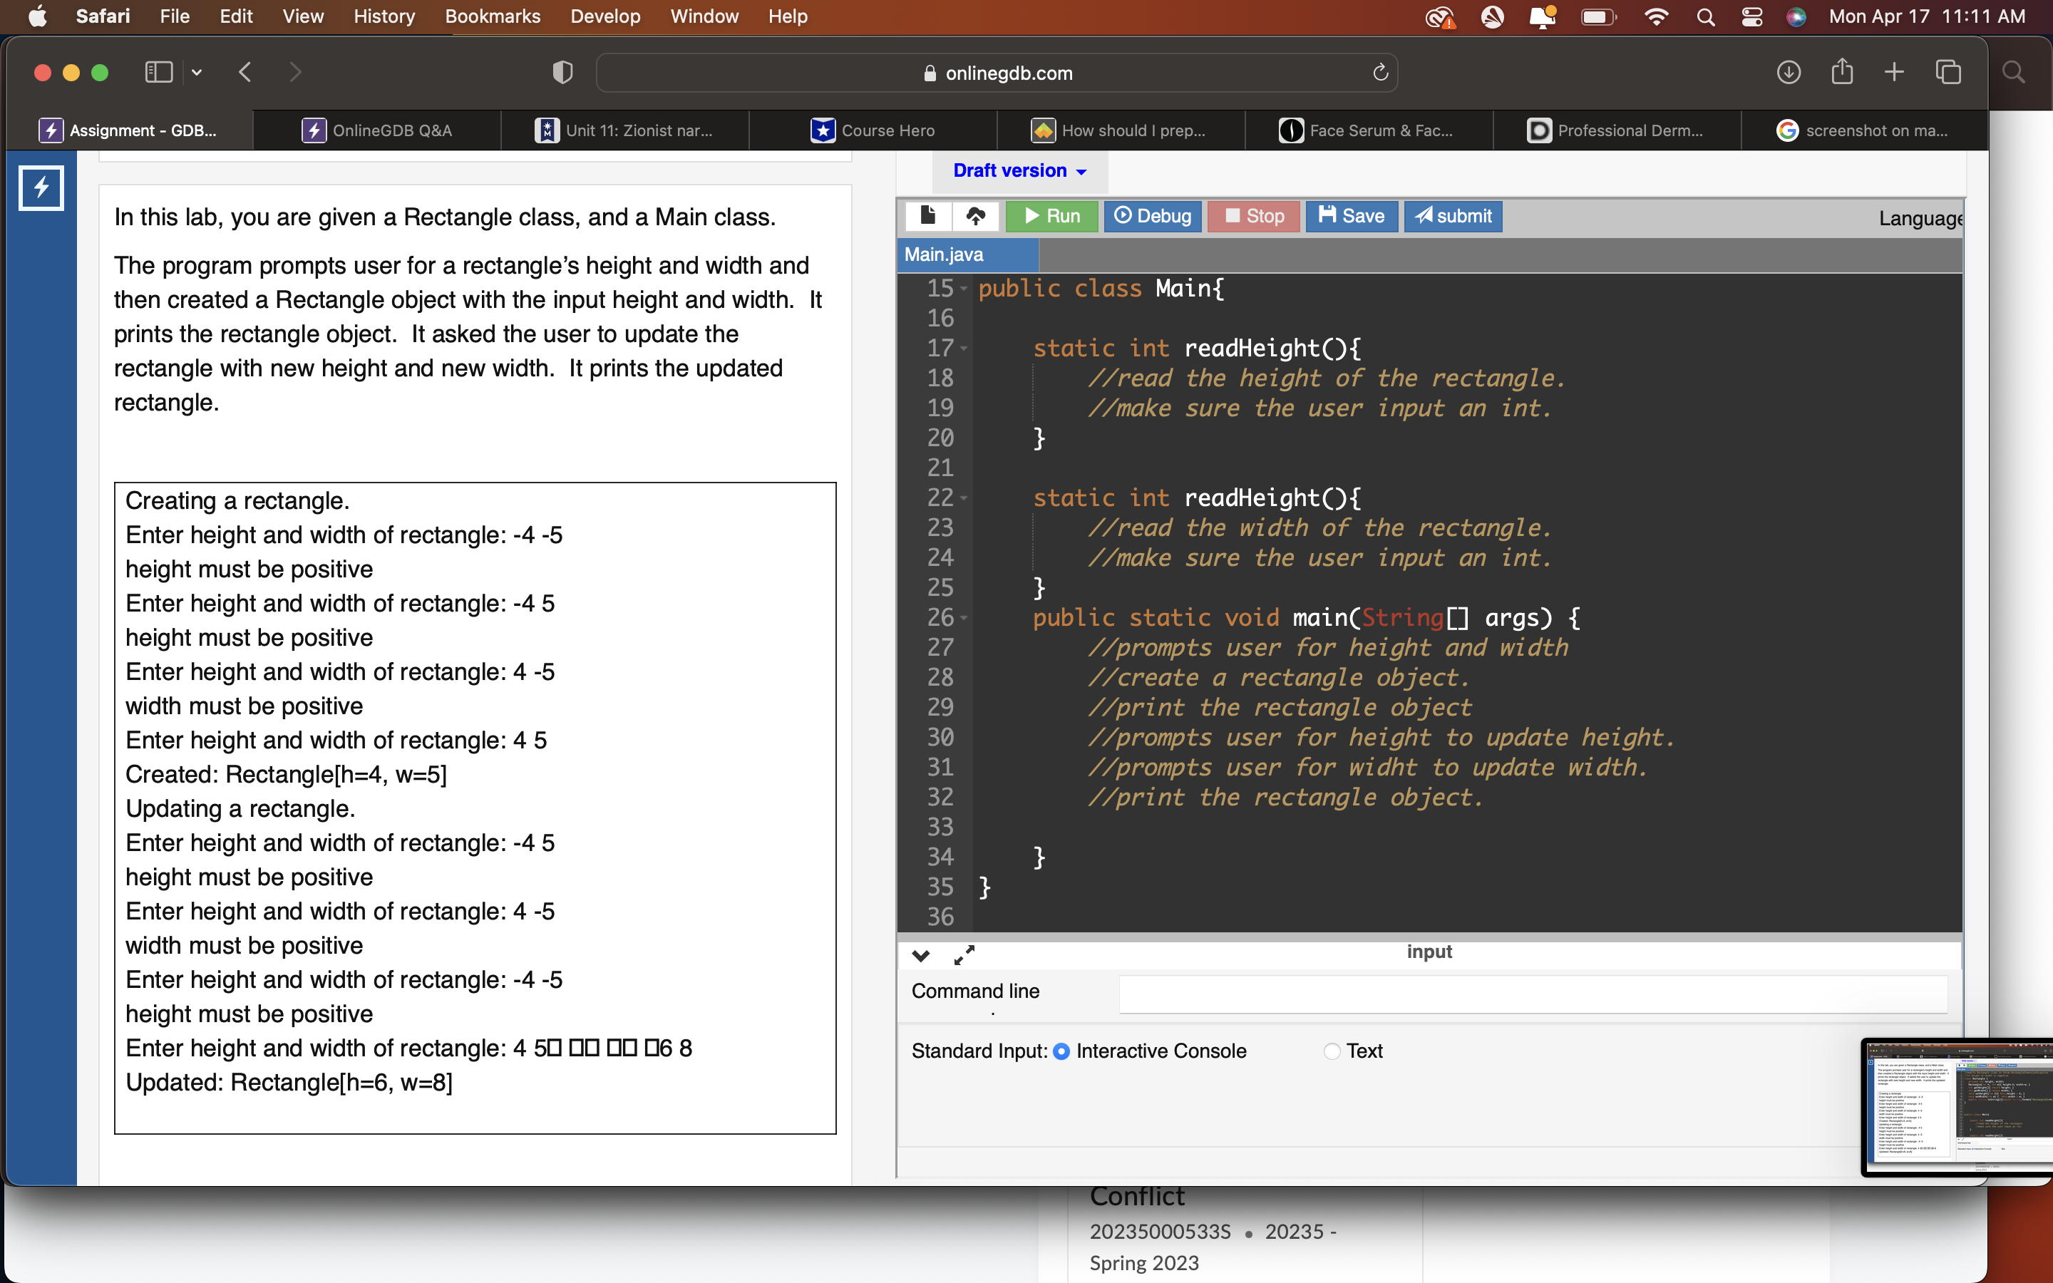Click the Safari share icon
The image size is (2053, 1283).
pos(1842,73)
